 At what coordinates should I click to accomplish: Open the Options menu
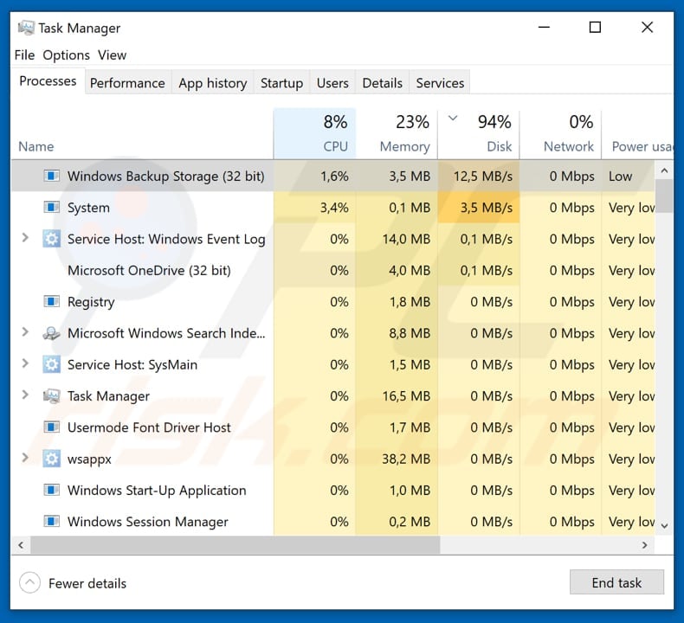[66, 55]
